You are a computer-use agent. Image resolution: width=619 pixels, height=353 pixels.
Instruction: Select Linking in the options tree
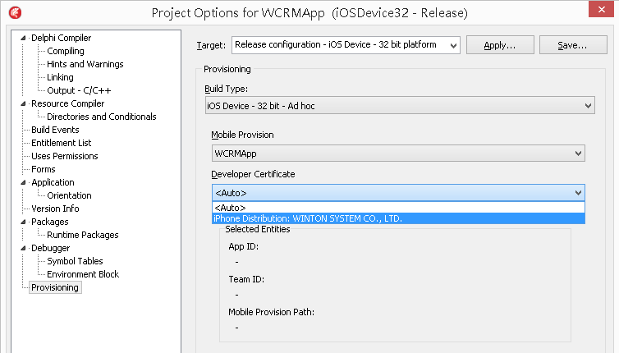click(60, 77)
